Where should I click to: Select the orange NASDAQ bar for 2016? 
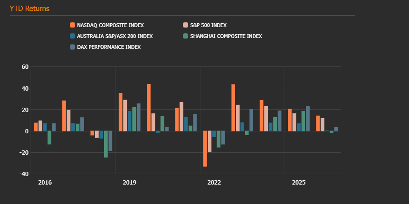[x=36, y=127]
